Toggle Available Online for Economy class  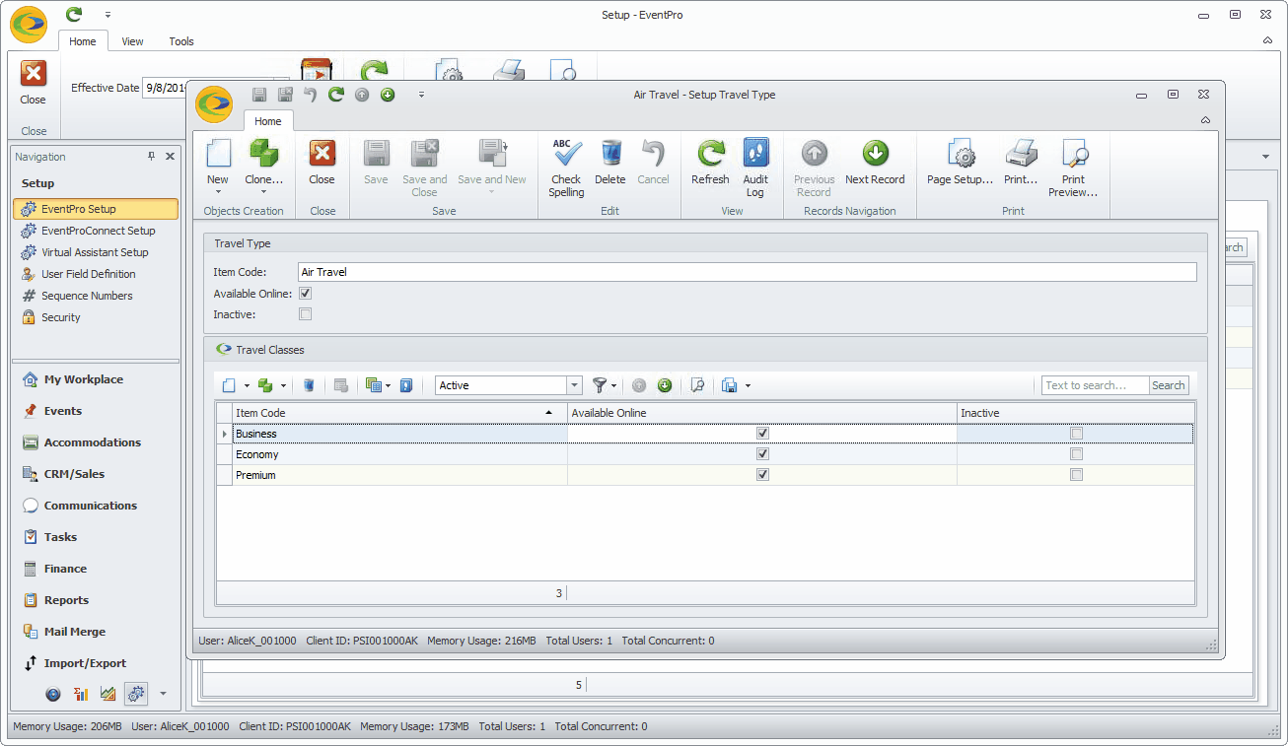[762, 454]
